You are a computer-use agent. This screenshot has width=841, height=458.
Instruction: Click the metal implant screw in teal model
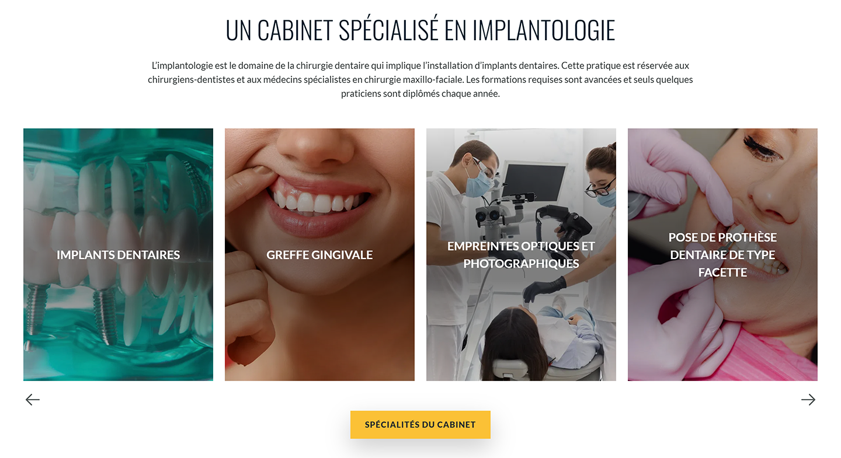106,316
